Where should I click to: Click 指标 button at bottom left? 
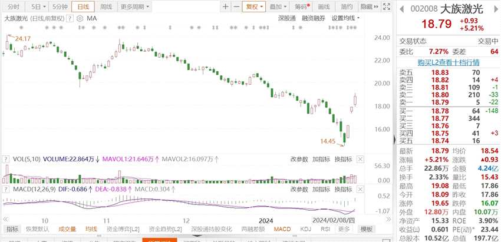coord(12,229)
